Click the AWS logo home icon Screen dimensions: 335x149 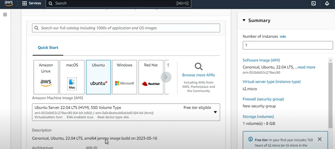[x=9, y=4]
